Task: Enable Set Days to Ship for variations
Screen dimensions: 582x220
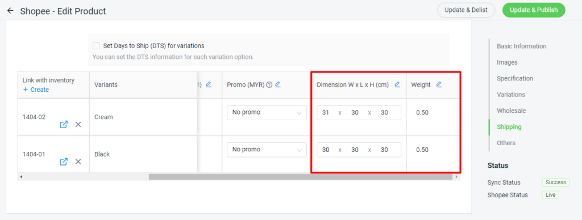Action: point(97,46)
